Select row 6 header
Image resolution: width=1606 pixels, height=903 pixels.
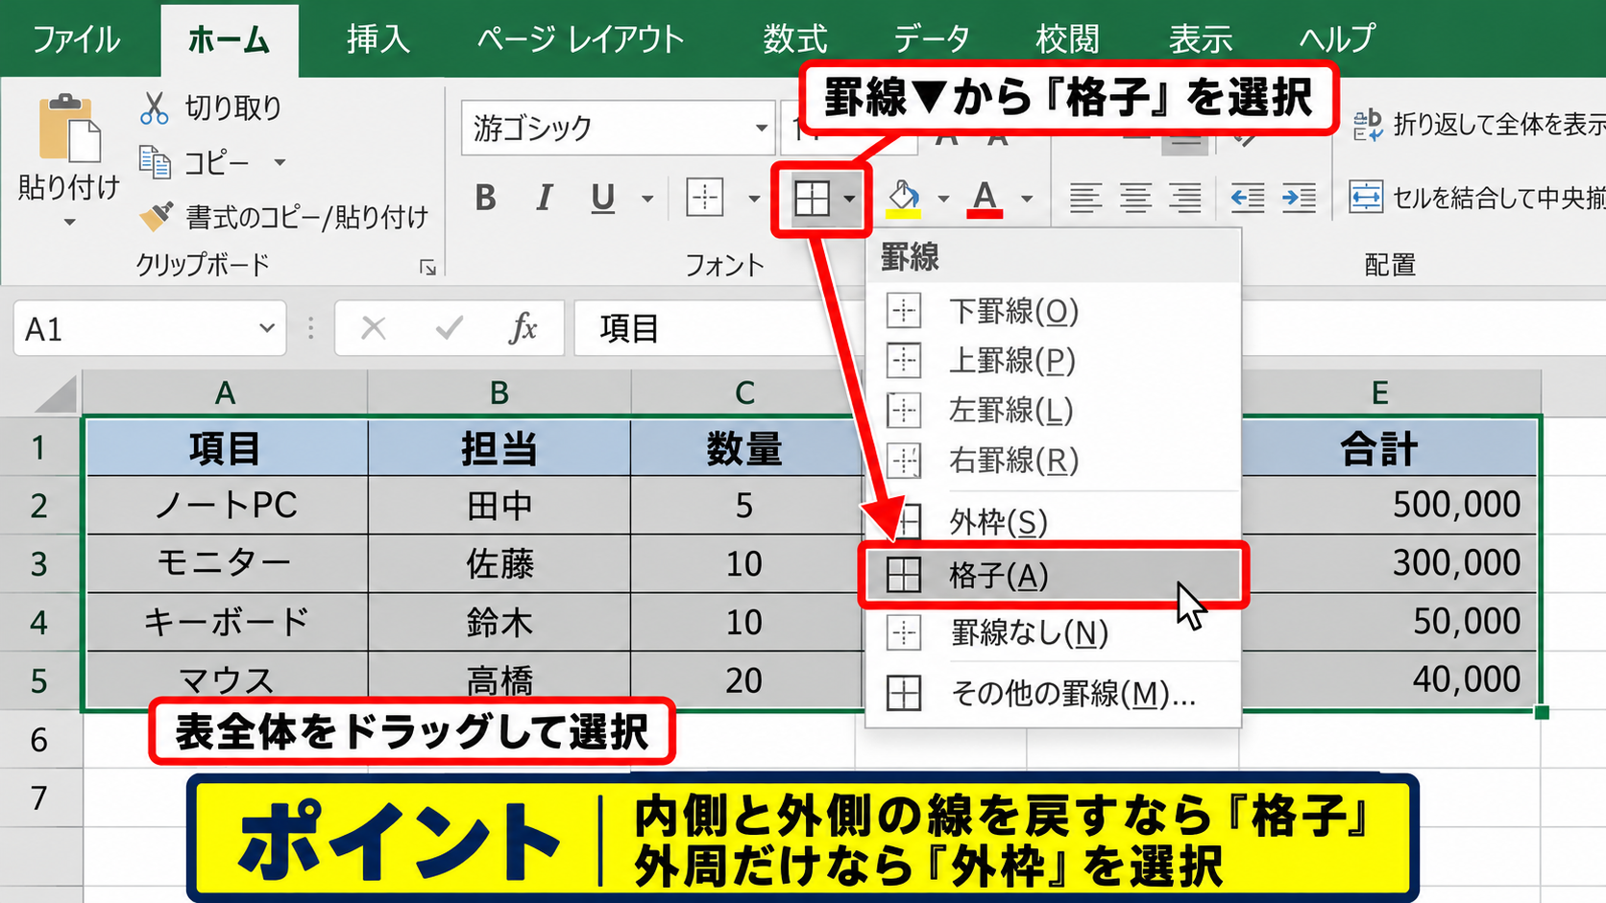pos(38,739)
